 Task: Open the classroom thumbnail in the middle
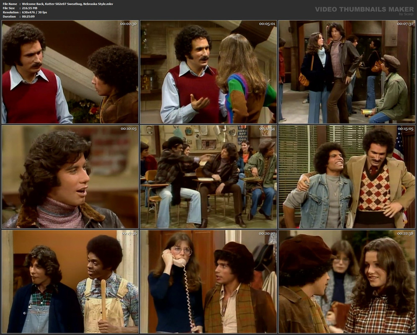(208, 177)
